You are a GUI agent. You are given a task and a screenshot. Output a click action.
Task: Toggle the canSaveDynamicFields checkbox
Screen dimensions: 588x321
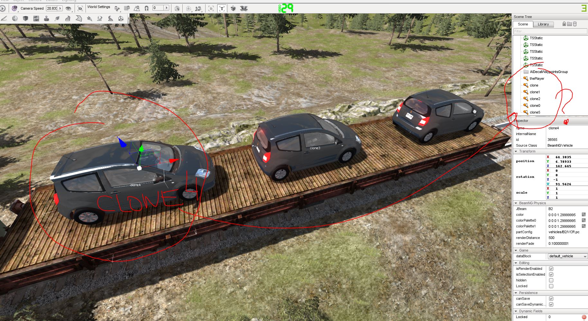(x=551, y=304)
